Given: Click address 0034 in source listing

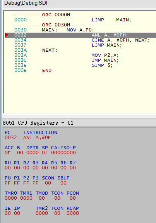Looking at the screenshot, I should click(x=21, y=40).
